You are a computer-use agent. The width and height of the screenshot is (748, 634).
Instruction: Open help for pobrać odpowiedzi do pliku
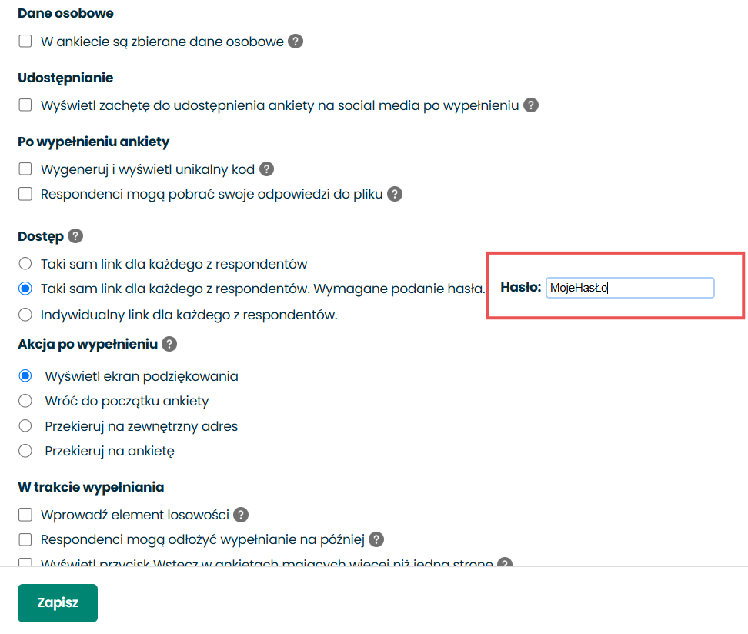pyautogui.click(x=395, y=194)
